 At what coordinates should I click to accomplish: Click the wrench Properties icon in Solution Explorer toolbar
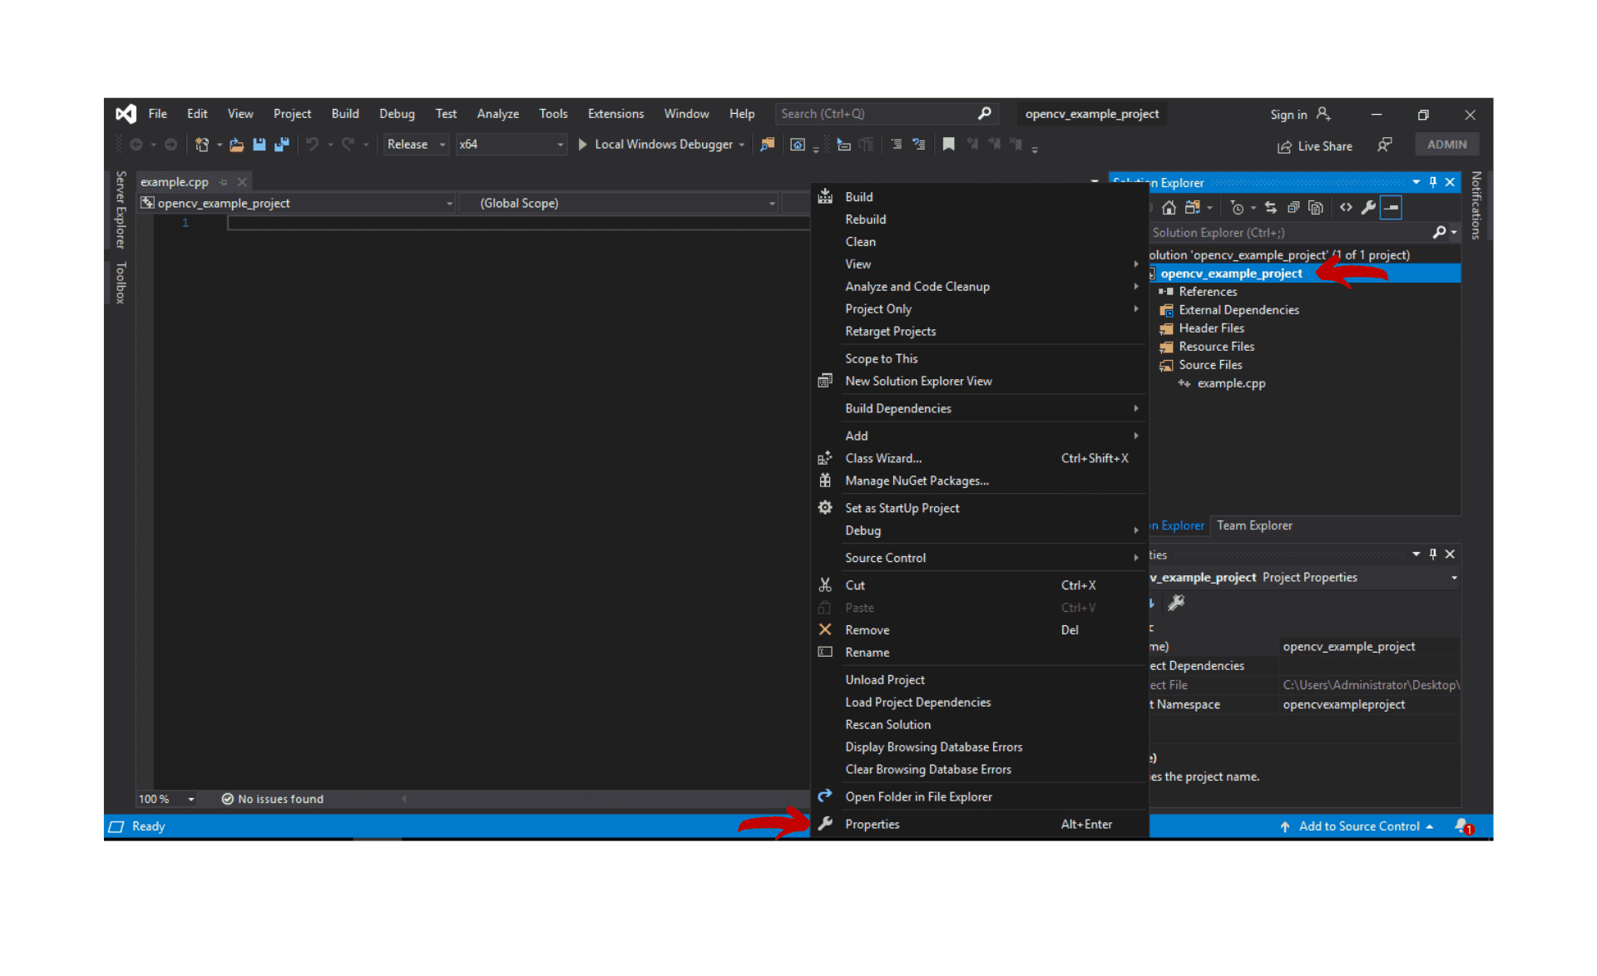[1368, 208]
